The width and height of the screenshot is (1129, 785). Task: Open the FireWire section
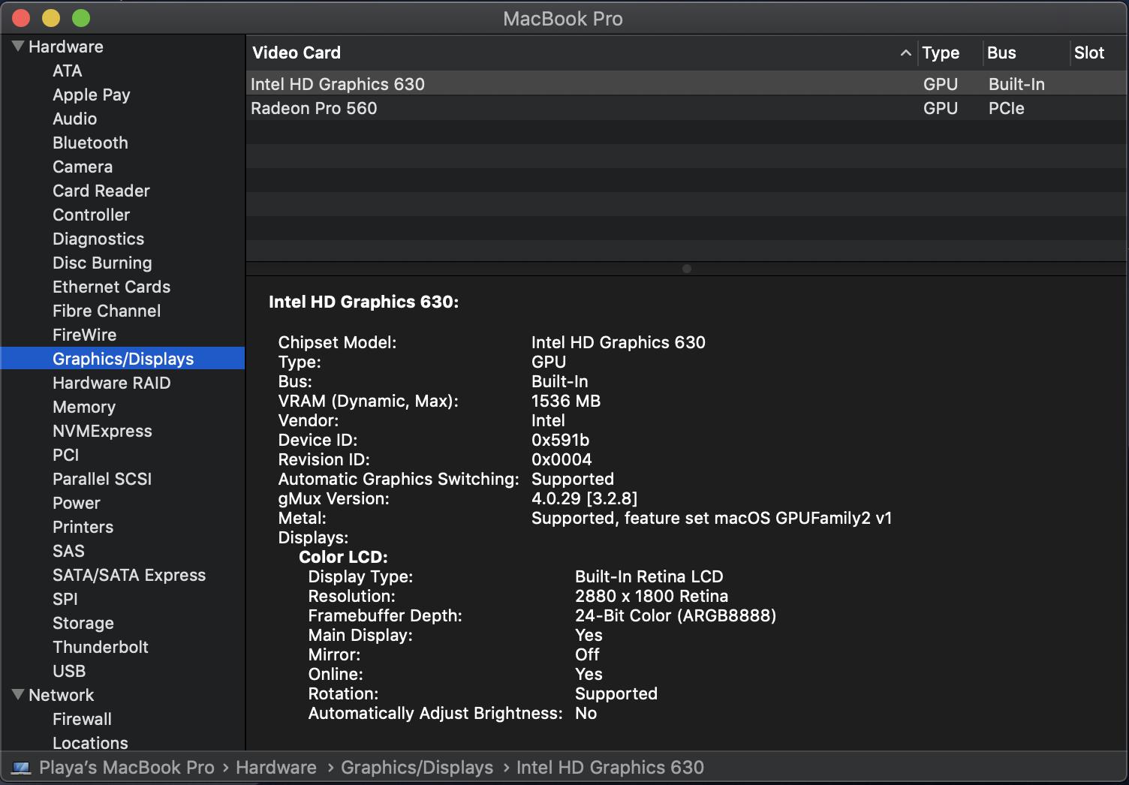point(85,335)
